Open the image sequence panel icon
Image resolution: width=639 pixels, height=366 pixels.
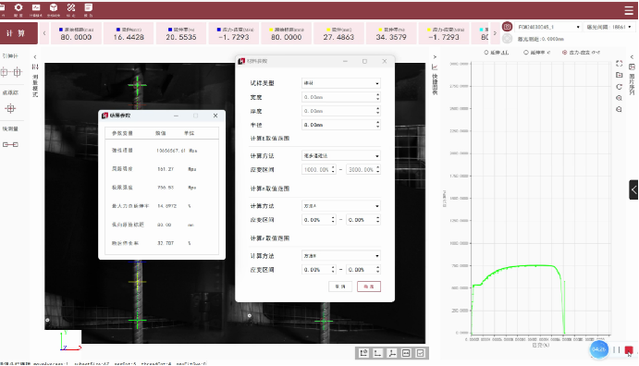(x=633, y=67)
